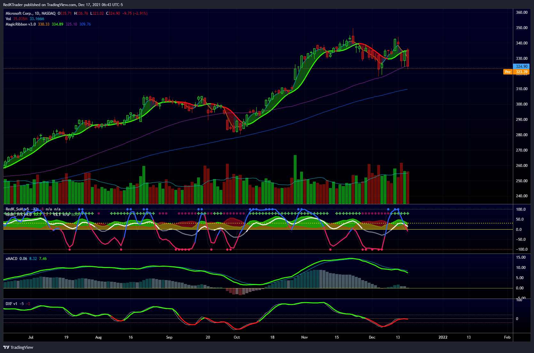The image size is (534, 353).
Task: Click the 270.00 price axis label
Action: point(522,150)
